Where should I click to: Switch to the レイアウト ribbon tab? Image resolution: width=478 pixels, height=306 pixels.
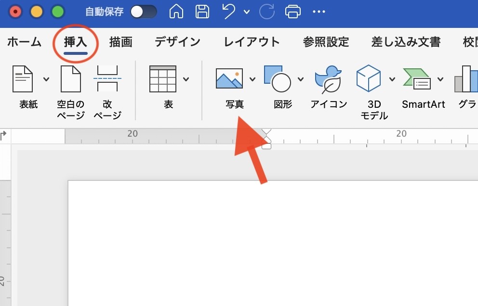click(252, 42)
